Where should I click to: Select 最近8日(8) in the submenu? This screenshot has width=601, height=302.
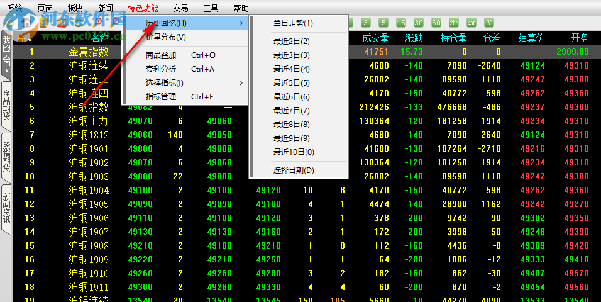299,125
